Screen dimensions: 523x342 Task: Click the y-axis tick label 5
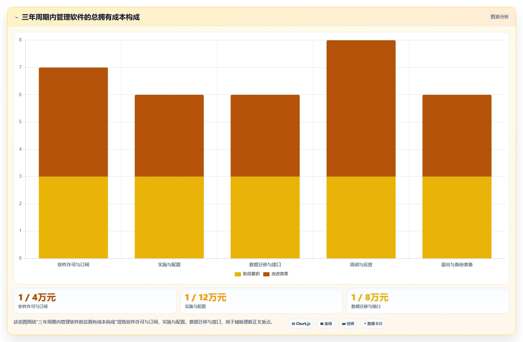[20, 122]
